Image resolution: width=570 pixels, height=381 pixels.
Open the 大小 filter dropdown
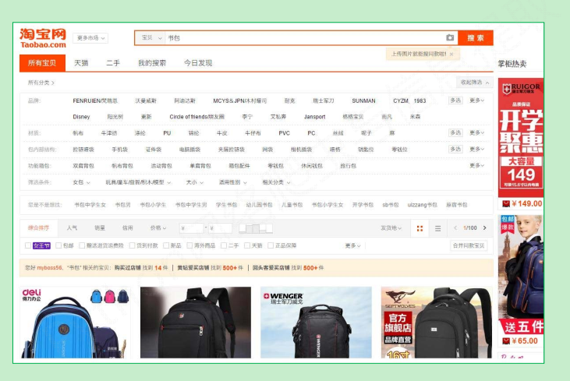(194, 182)
